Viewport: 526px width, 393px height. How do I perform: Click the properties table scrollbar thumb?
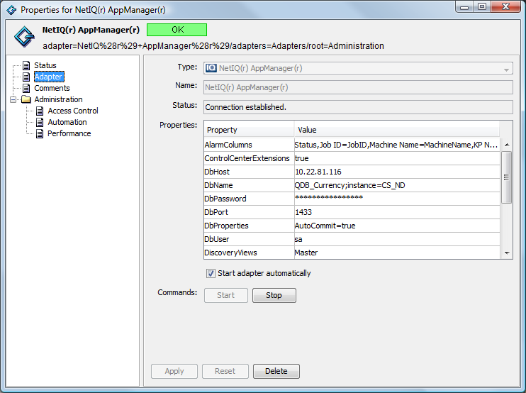[x=507, y=177]
